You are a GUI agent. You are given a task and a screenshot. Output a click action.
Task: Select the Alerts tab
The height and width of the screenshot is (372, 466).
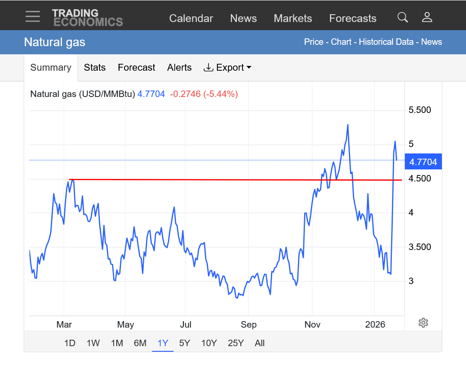pyautogui.click(x=179, y=68)
